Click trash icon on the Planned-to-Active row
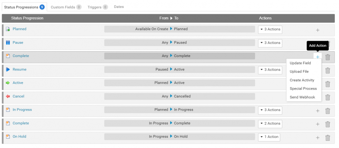Viewport: 339px width, 148px height. (328, 84)
